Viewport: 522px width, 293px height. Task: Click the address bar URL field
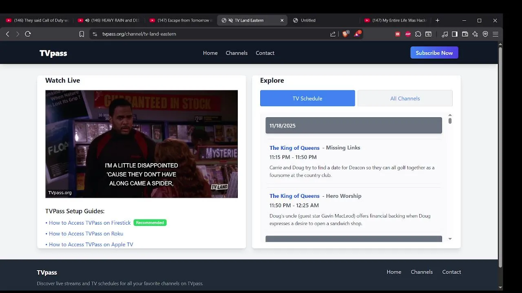pos(212,34)
